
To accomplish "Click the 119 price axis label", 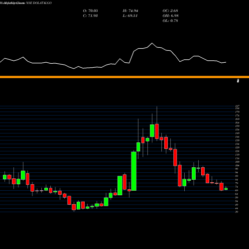I will 238,155.
